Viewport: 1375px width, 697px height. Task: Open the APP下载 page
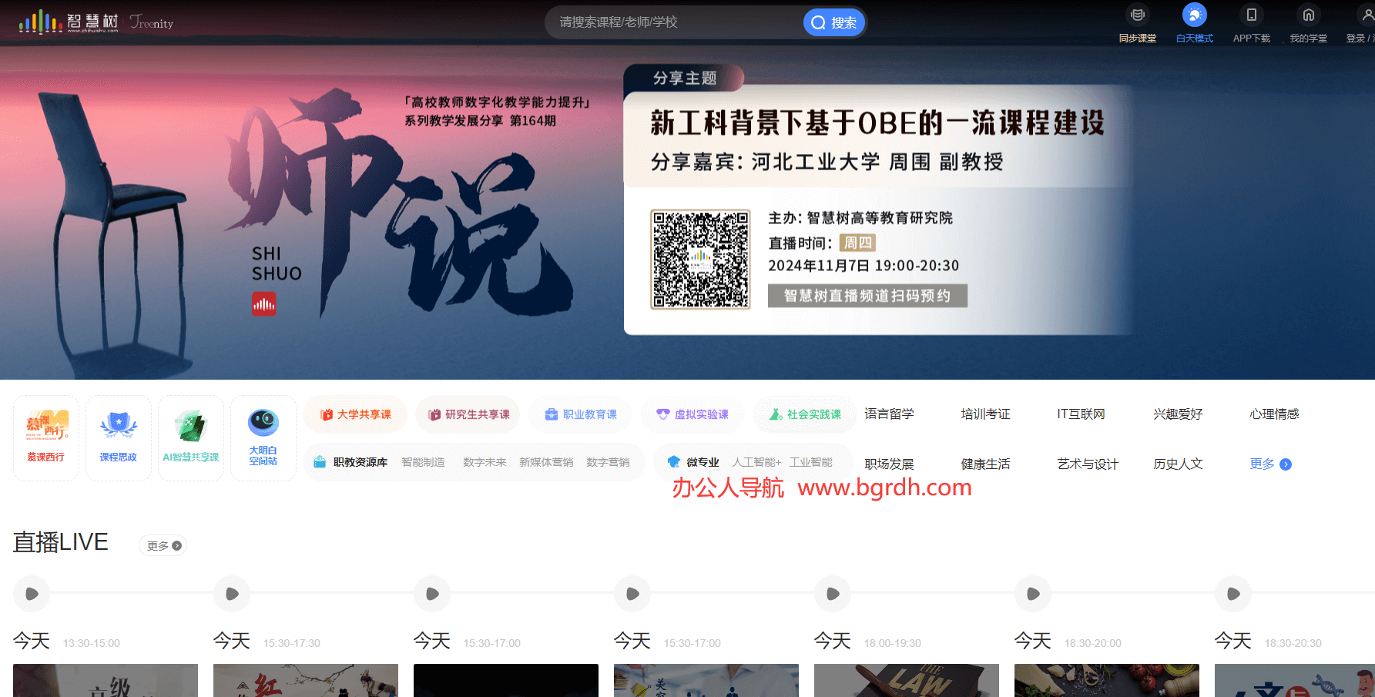(x=1251, y=23)
